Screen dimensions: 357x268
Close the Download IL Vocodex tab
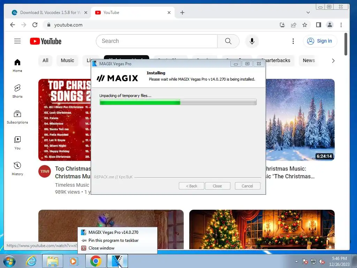tap(86, 13)
